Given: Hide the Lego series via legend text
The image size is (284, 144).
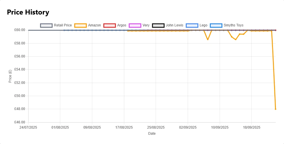Looking at the screenshot, I should [x=203, y=26].
